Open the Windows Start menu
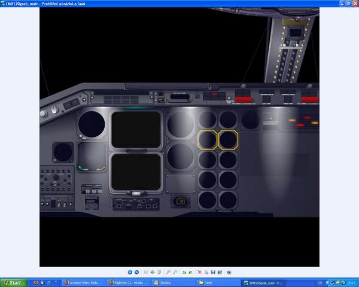The width and height of the screenshot is (359, 287). pyautogui.click(x=13, y=282)
